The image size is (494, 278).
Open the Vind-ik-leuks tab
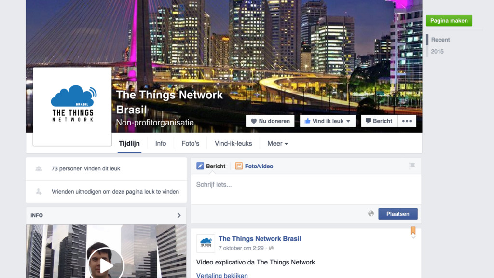click(233, 144)
